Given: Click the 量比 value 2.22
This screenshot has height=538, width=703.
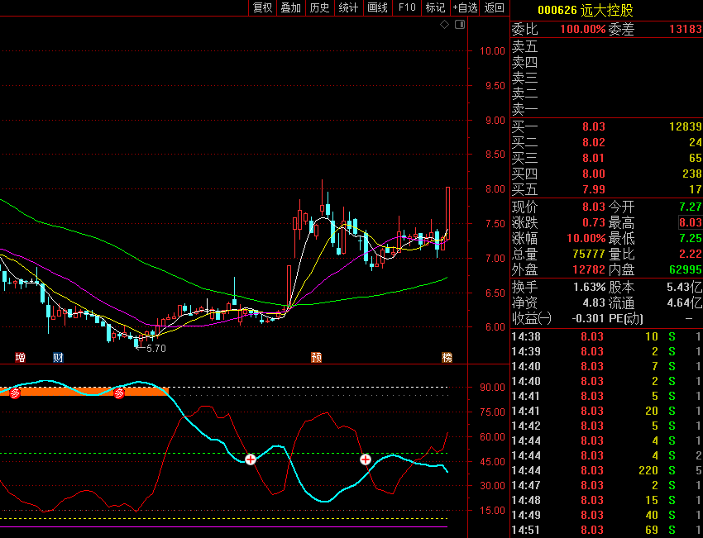Looking at the screenshot, I should click(x=691, y=254).
